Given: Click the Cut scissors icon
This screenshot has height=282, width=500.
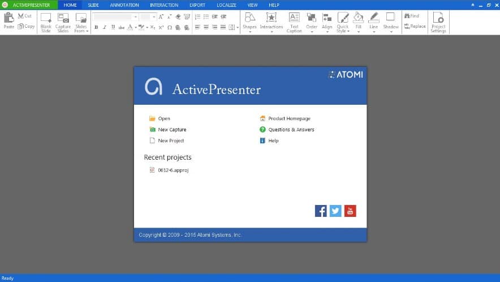Looking at the screenshot, I should pos(21,16).
